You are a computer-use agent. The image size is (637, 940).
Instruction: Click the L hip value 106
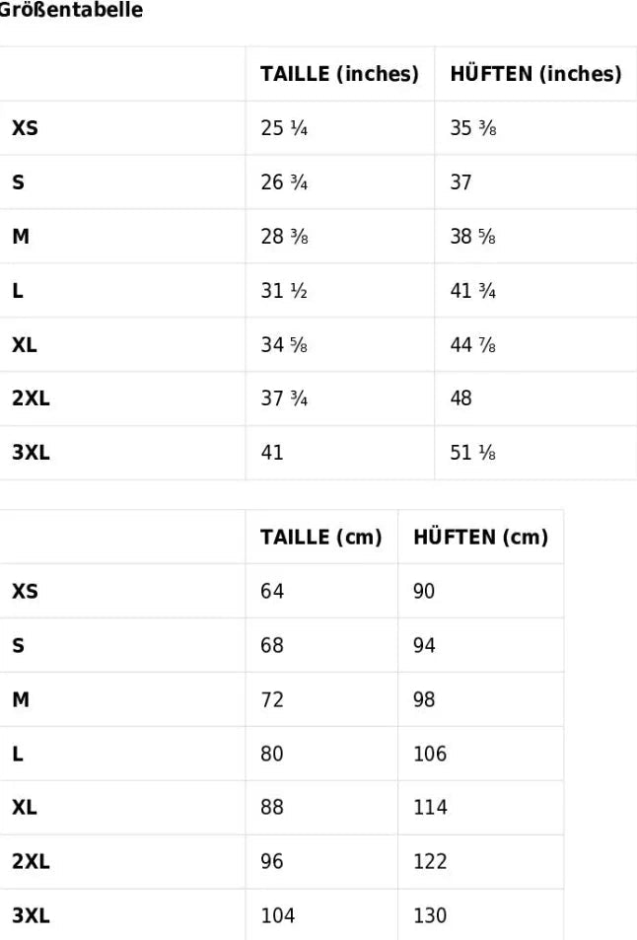click(x=430, y=755)
